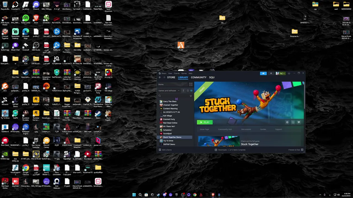The width and height of the screenshot is (353, 198).
Task: Toggle the ready-to-play filter icon
Action: click(x=191, y=90)
